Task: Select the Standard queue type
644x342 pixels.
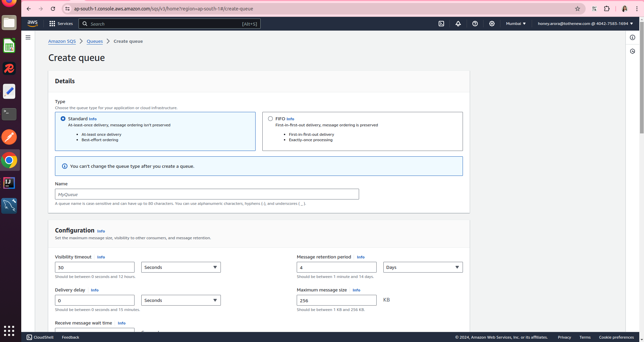Action: click(x=63, y=119)
